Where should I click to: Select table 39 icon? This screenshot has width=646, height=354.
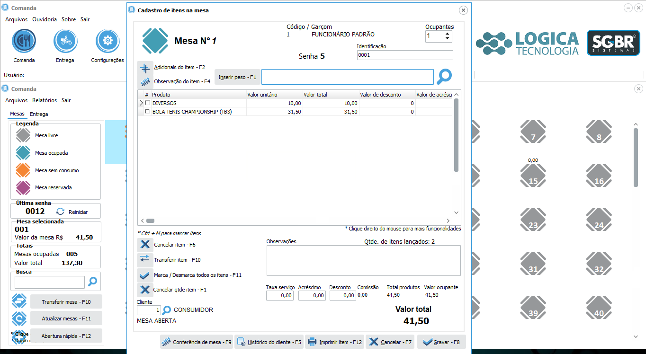[x=533, y=308]
